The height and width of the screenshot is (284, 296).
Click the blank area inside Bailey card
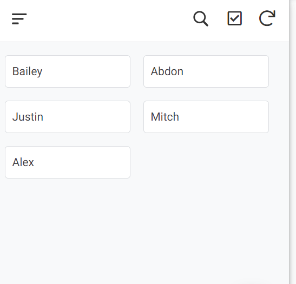point(87,71)
